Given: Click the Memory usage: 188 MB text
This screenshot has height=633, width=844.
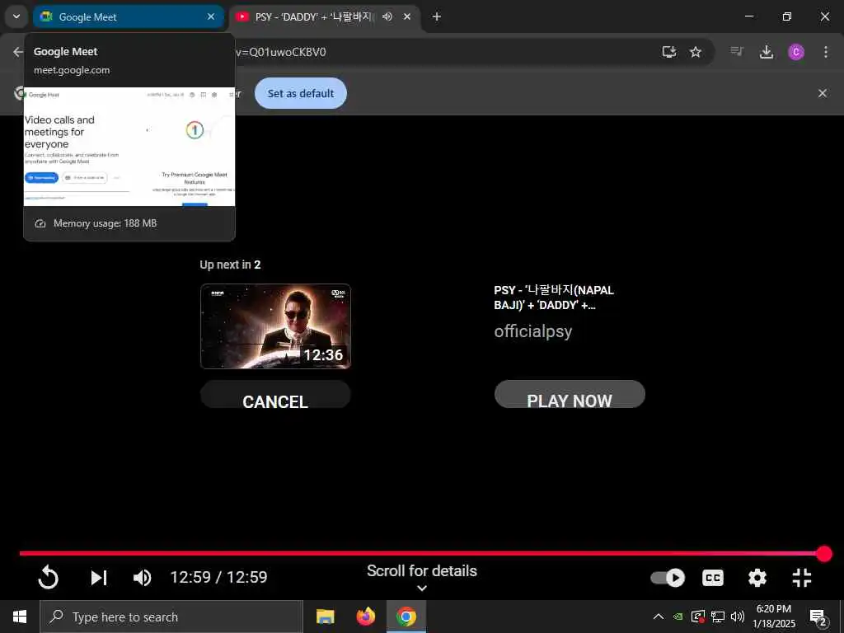Looking at the screenshot, I should 105,223.
